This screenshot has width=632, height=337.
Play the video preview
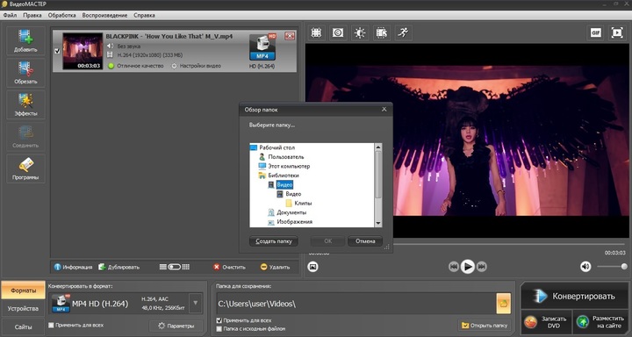[468, 267]
